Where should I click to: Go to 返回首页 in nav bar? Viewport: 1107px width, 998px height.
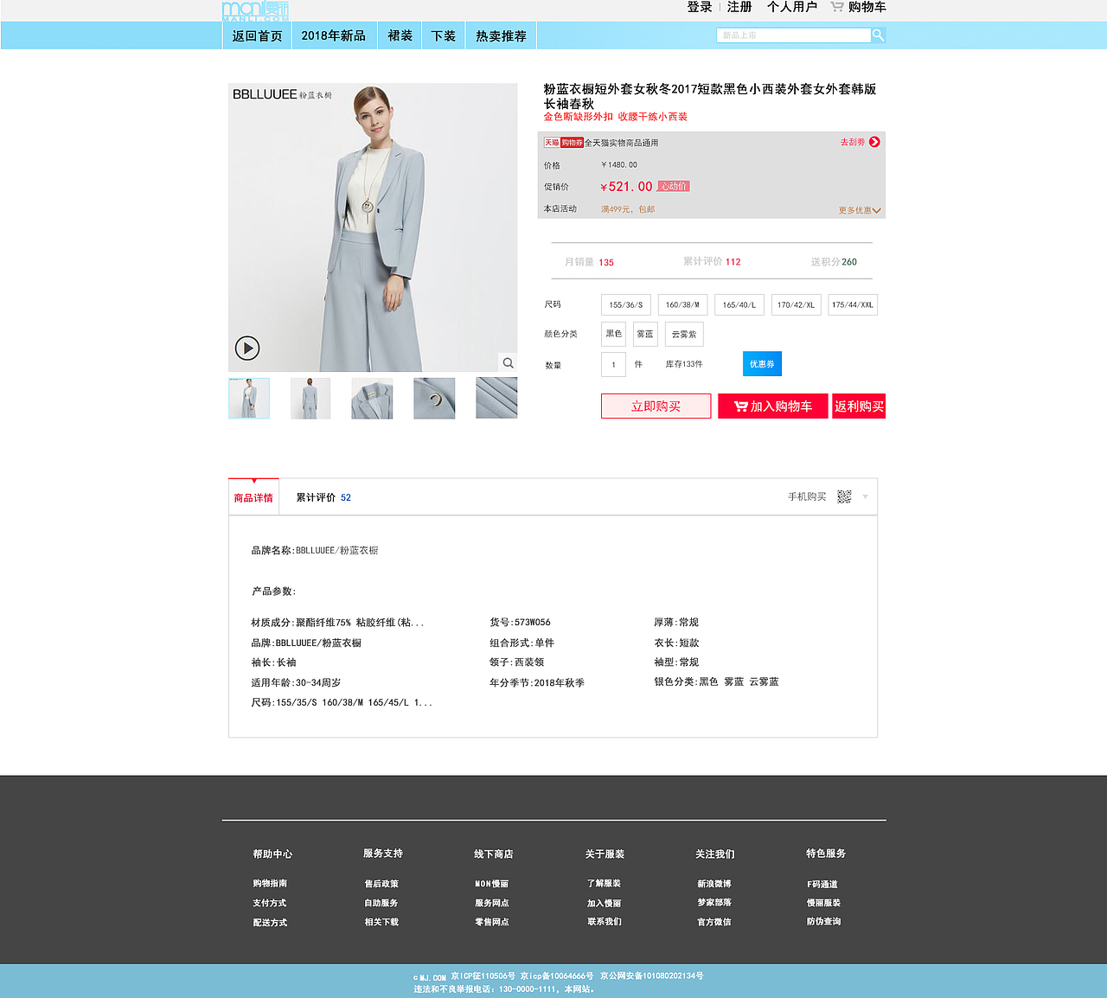point(257,35)
